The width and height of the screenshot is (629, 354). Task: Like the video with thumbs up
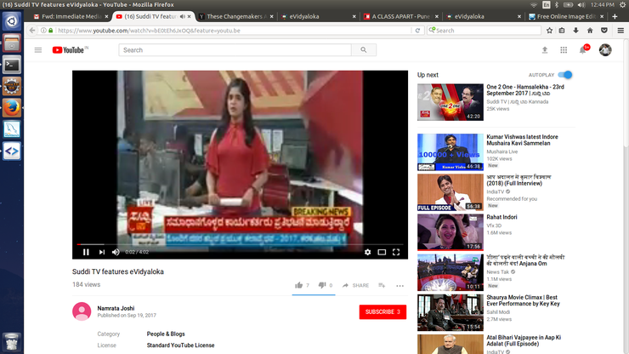[299, 285]
